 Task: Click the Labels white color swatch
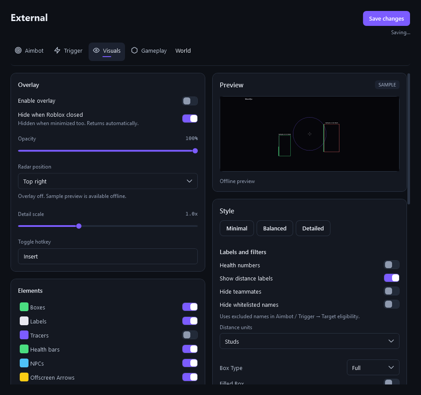tap(24, 321)
